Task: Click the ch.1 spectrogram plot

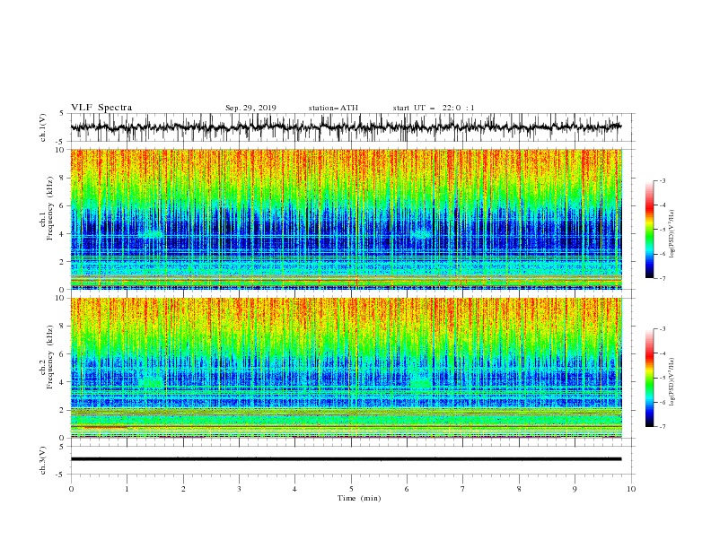Action: tap(347, 219)
